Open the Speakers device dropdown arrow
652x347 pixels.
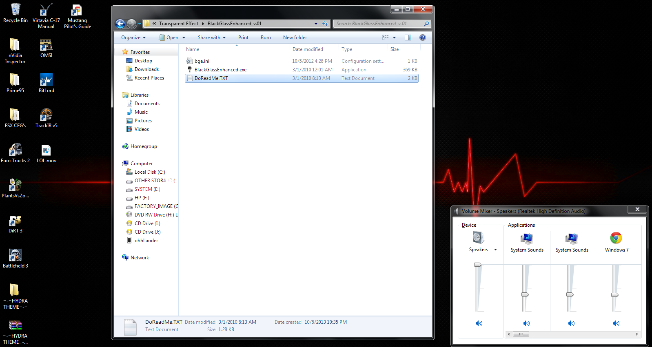[496, 250]
